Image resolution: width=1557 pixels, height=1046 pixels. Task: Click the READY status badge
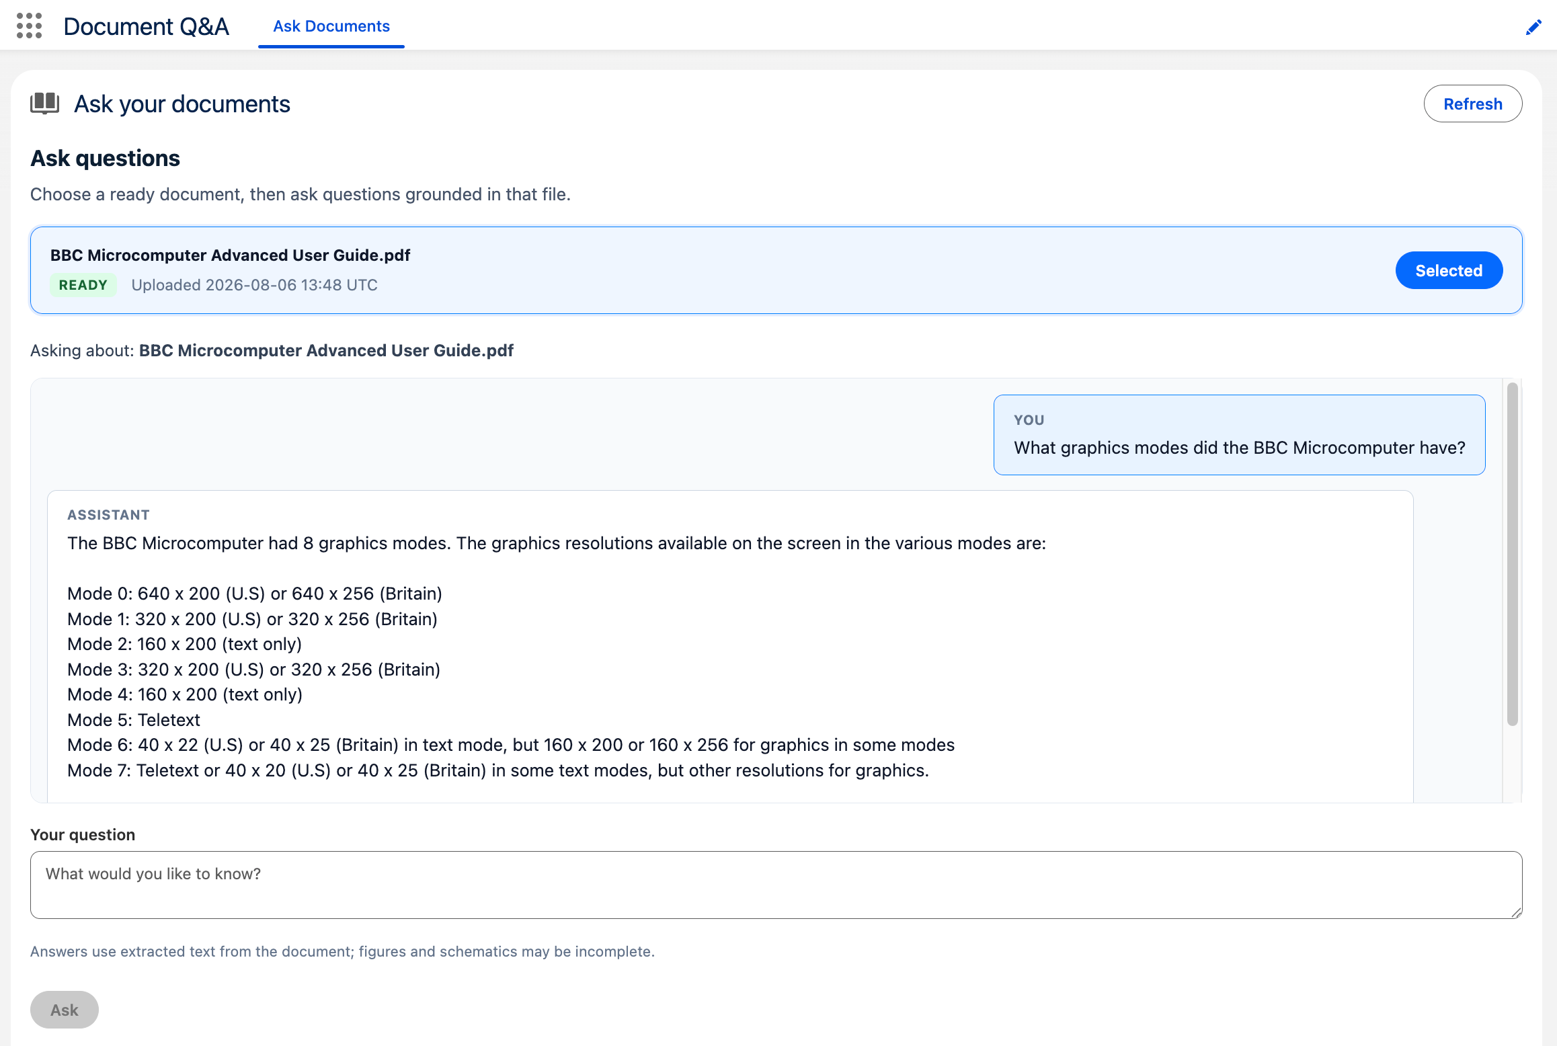click(x=83, y=285)
